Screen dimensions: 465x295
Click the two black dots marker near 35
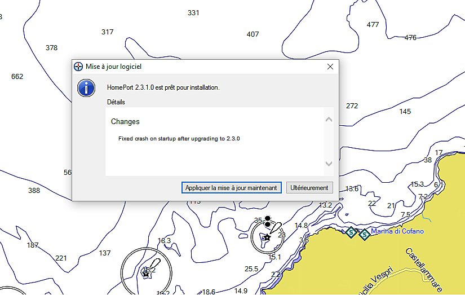268,222
